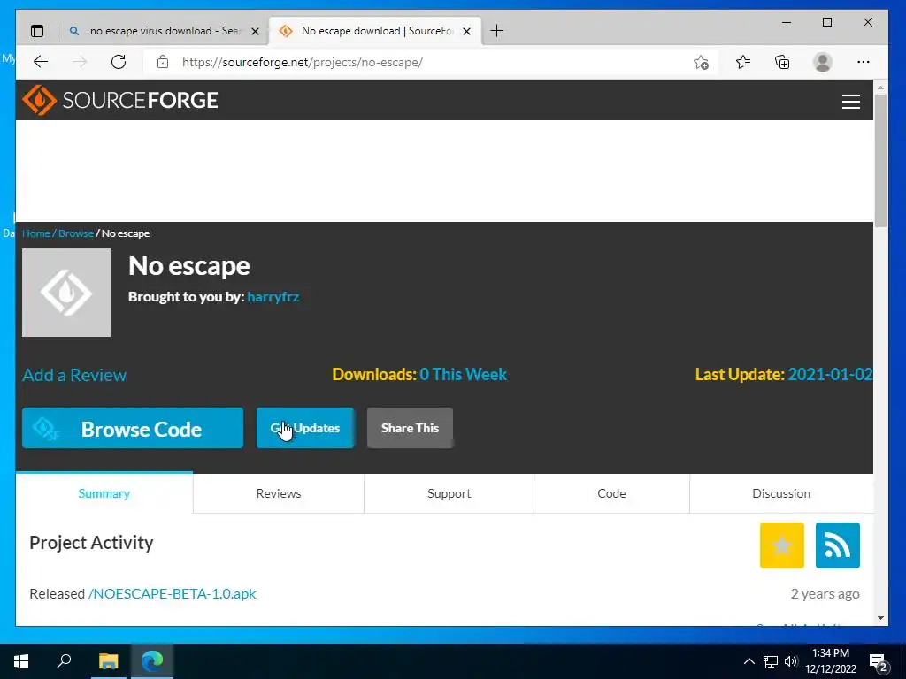The image size is (906, 679).
Task: Click the Browse Code button
Action: coord(133,428)
